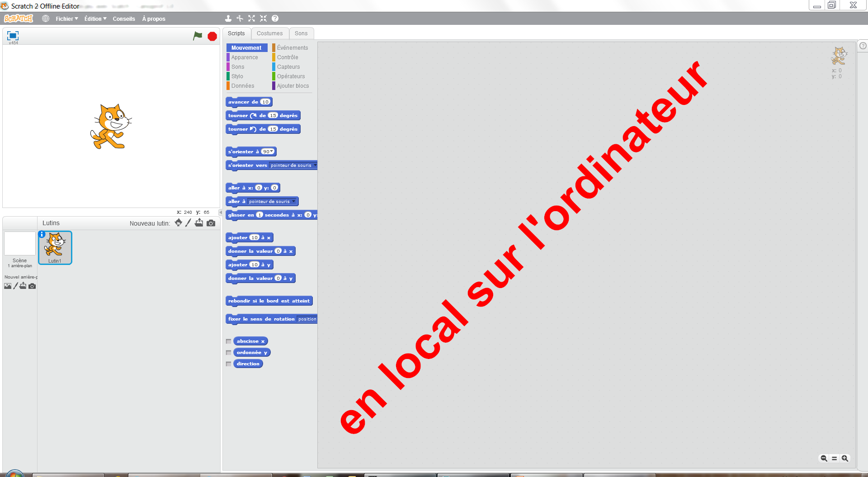Select the Apparence block category

[x=245, y=57]
